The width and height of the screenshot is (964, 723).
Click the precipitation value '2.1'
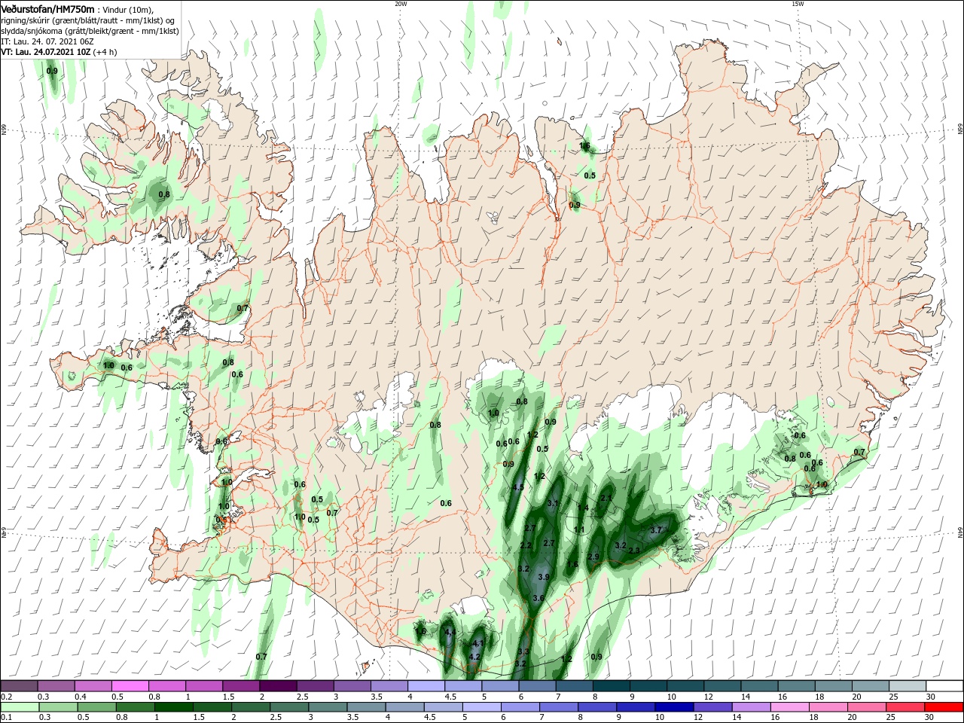coord(606,498)
